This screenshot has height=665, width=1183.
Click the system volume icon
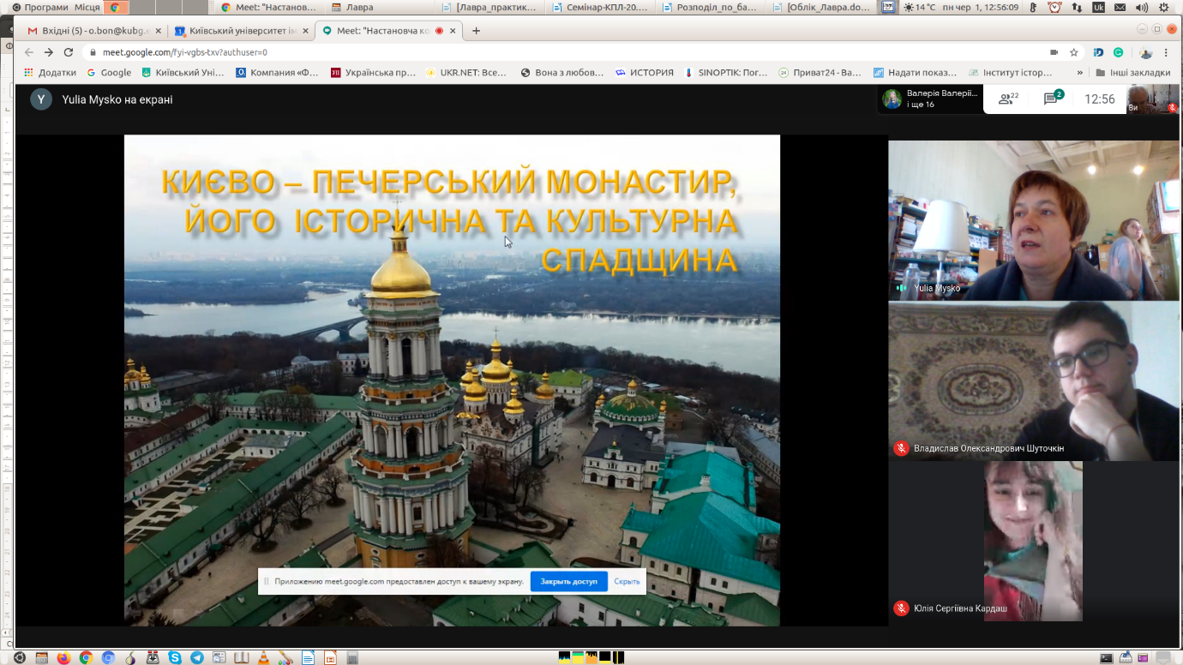click(x=1141, y=7)
